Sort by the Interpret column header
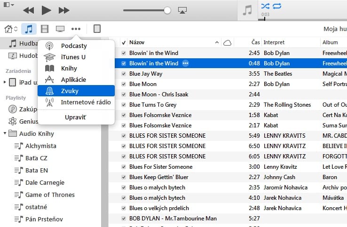The width and height of the screenshot is (347, 227). point(274,42)
